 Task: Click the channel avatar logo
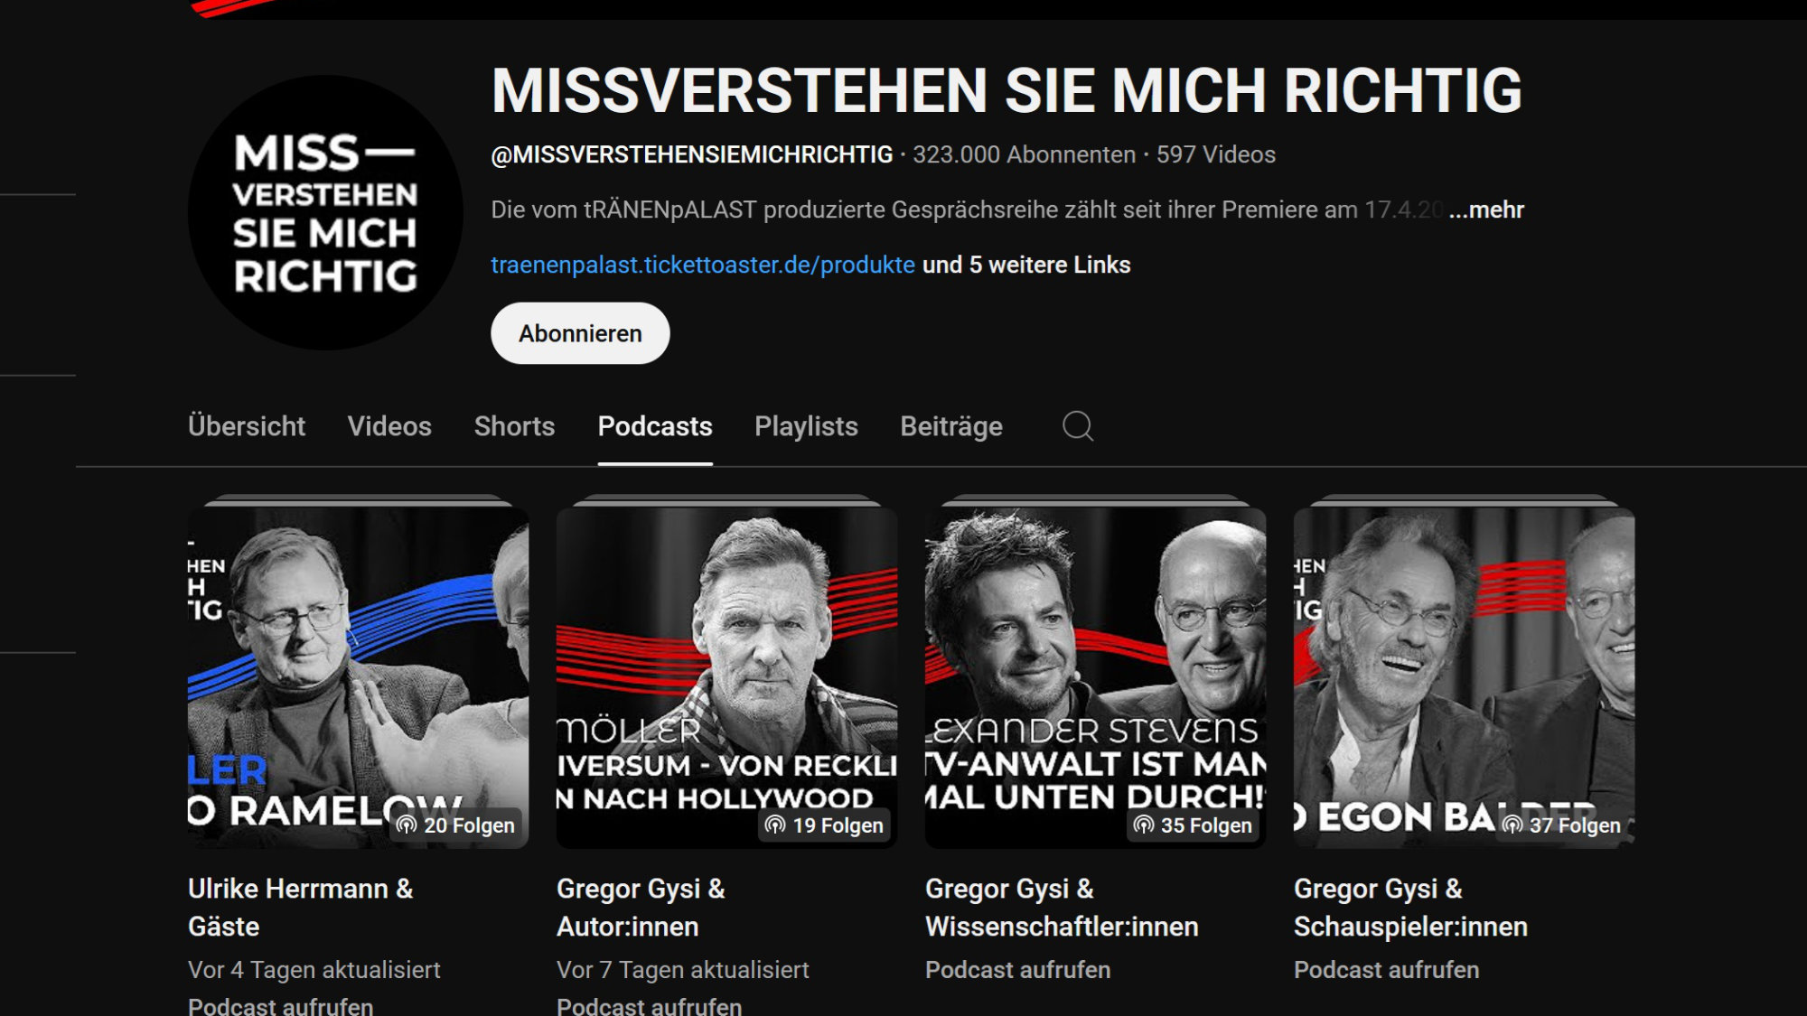pos(325,212)
